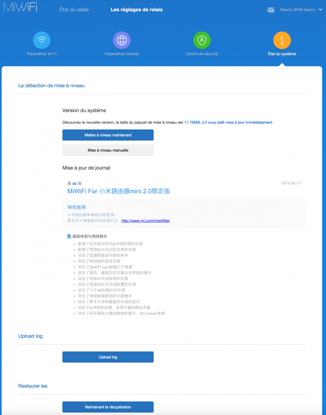Open the mi.com/miwifilite link
326x415 pixels.
point(145,221)
